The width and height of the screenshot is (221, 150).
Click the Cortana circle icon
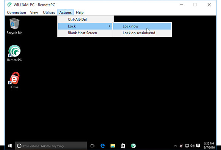pos(19,146)
